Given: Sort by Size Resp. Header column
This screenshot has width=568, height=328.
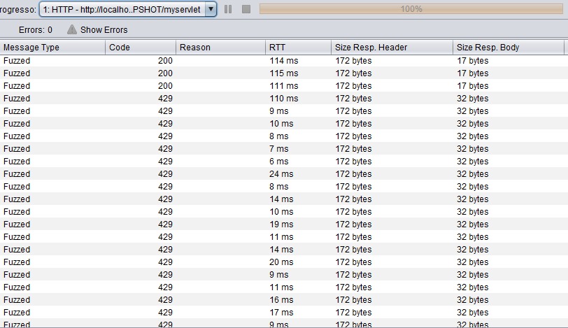Looking at the screenshot, I should click(392, 48).
